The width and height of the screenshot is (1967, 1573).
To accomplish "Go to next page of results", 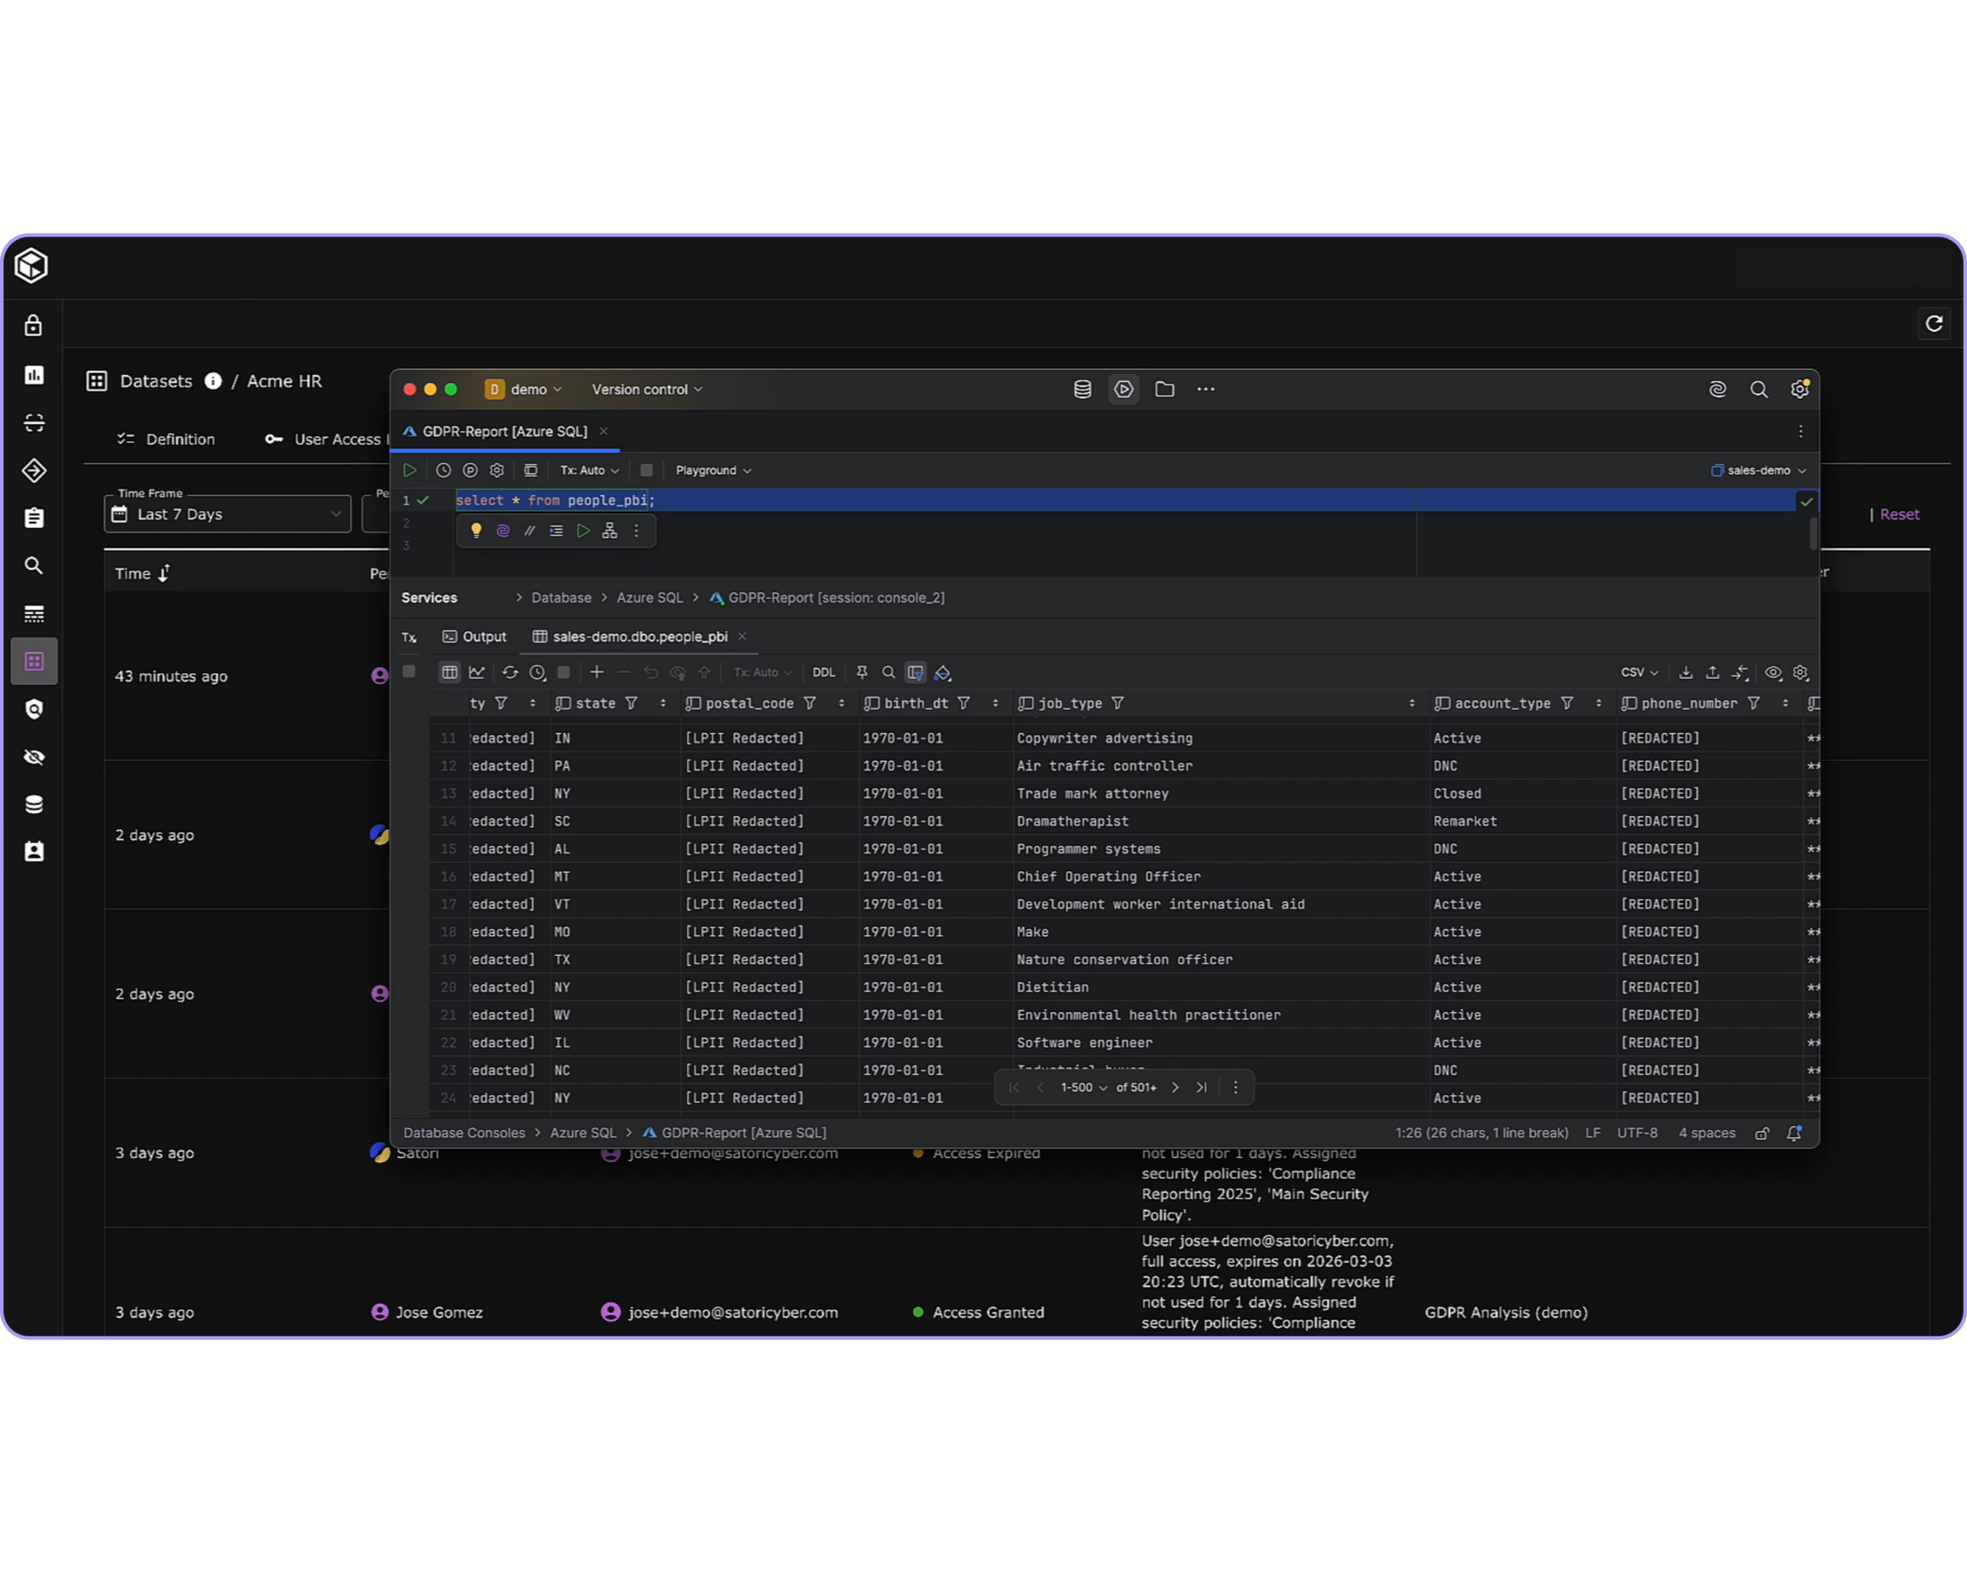I will [x=1174, y=1087].
